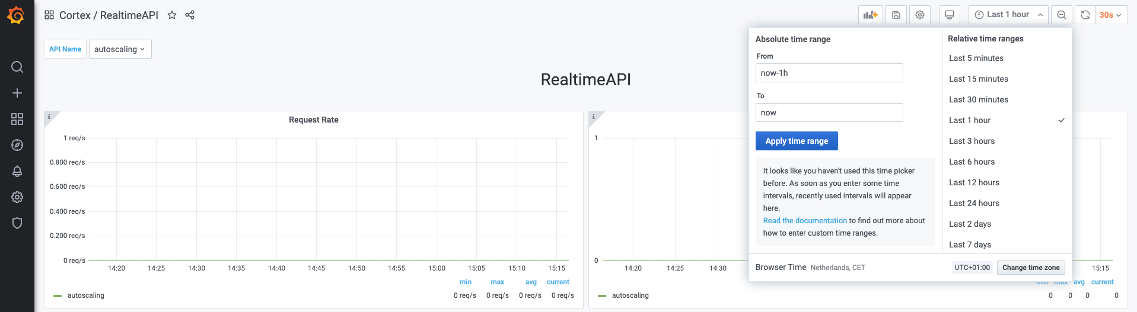Open Alerting bell icon in sidebar
1137x312 pixels.
[x=17, y=171]
